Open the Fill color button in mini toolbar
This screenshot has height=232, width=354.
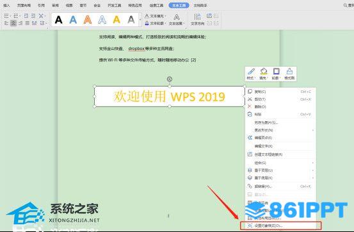(x=263, y=74)
